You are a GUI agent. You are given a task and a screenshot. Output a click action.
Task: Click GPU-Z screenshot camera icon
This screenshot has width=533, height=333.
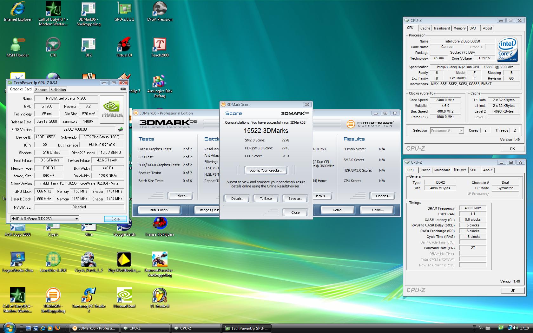click(123, 89)
